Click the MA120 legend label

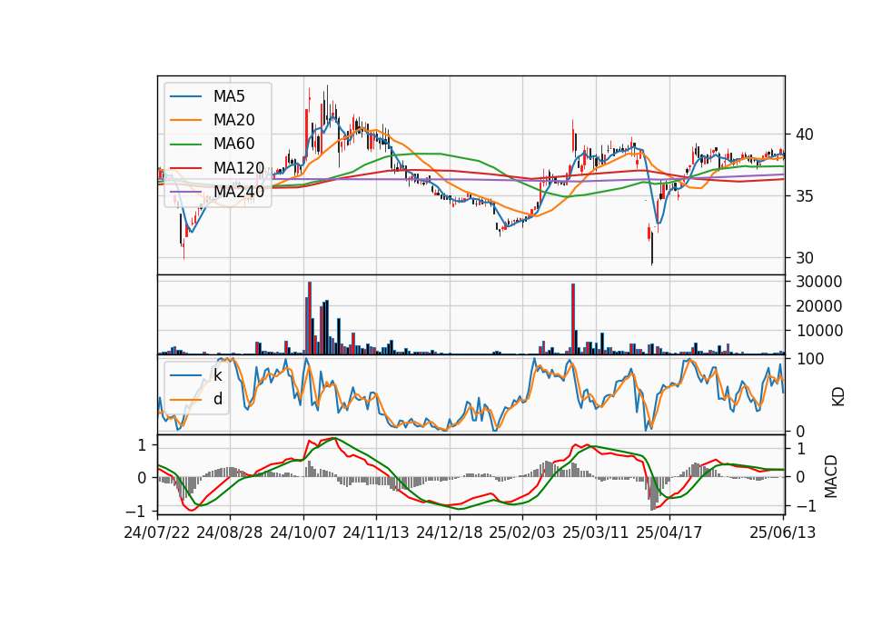[x=239, y=167]
